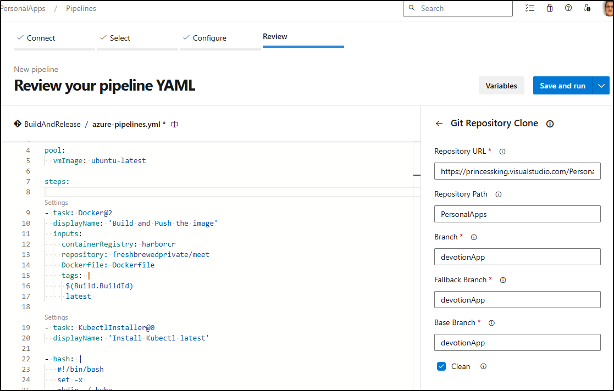614x391 pixels.
Task: Click the Variables button
Action: 501,85
